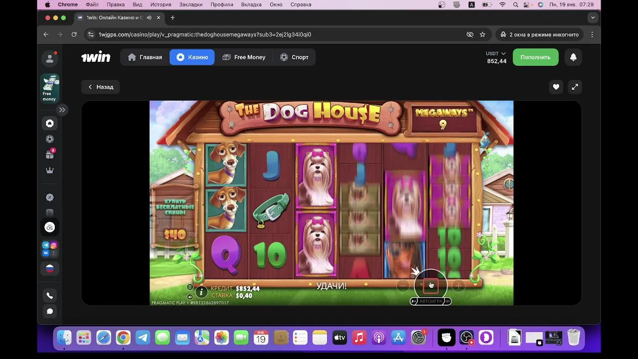
Task: Decrease bet with minus button
Action: click(x=403, y=286)
